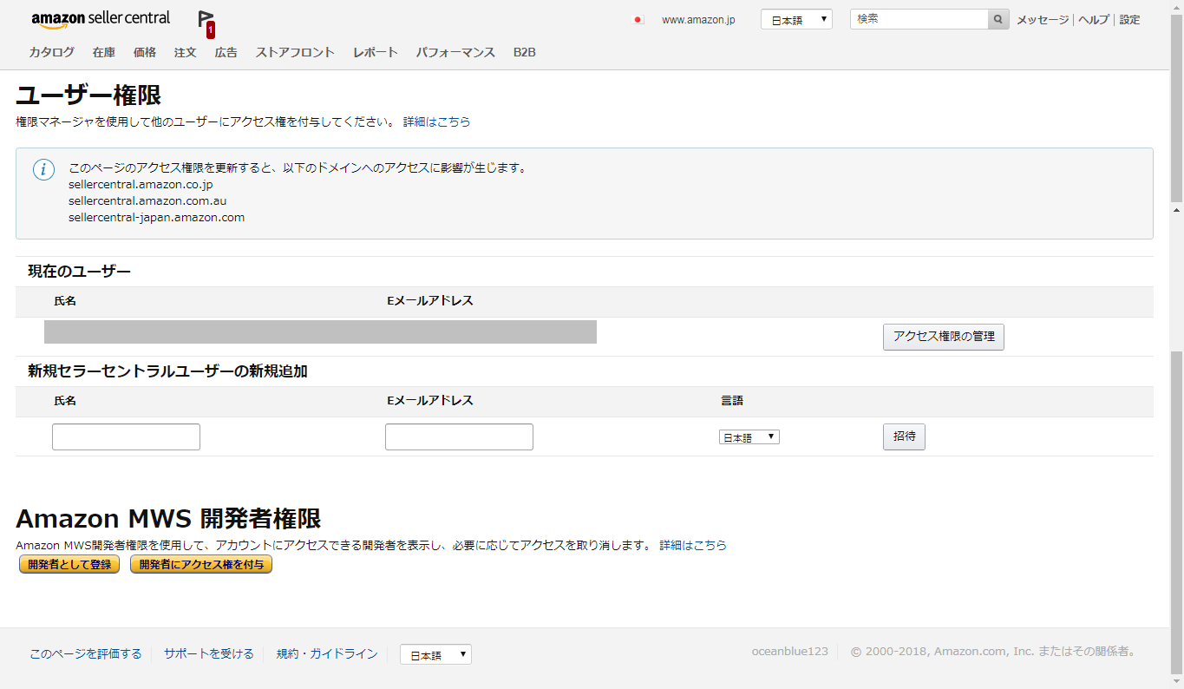
Task: Expand the footer 日本語 language dropdown
Action: pos(435,654)
